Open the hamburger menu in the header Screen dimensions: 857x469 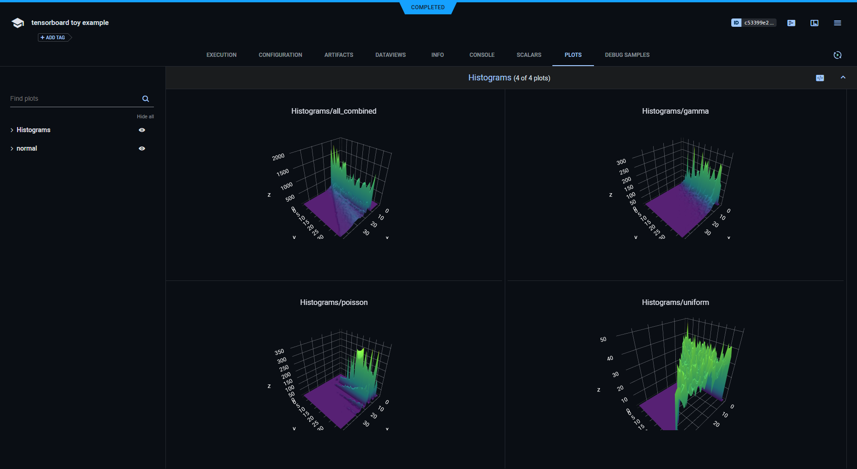(837, 23)
